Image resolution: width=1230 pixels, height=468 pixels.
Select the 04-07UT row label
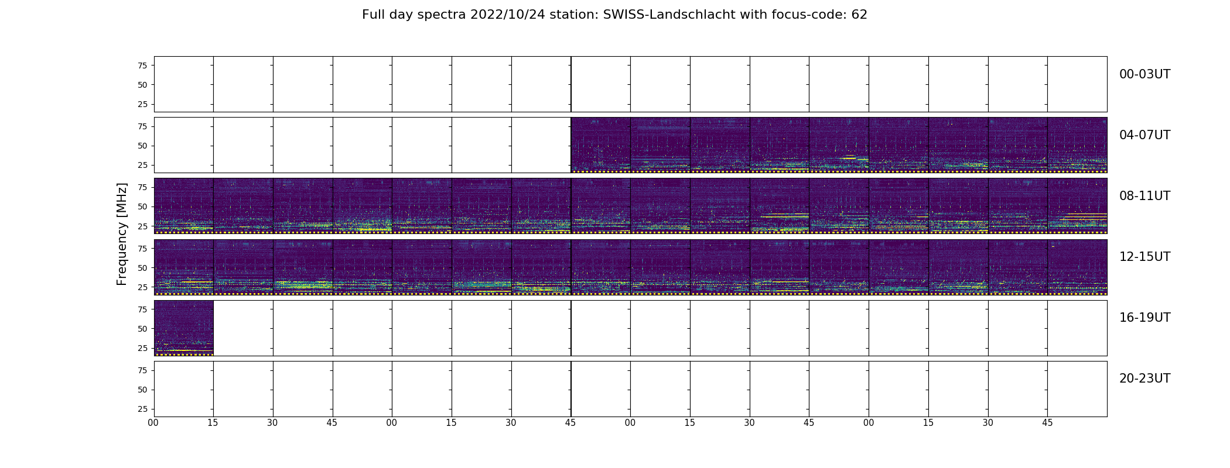click(x=1144, y=135)
